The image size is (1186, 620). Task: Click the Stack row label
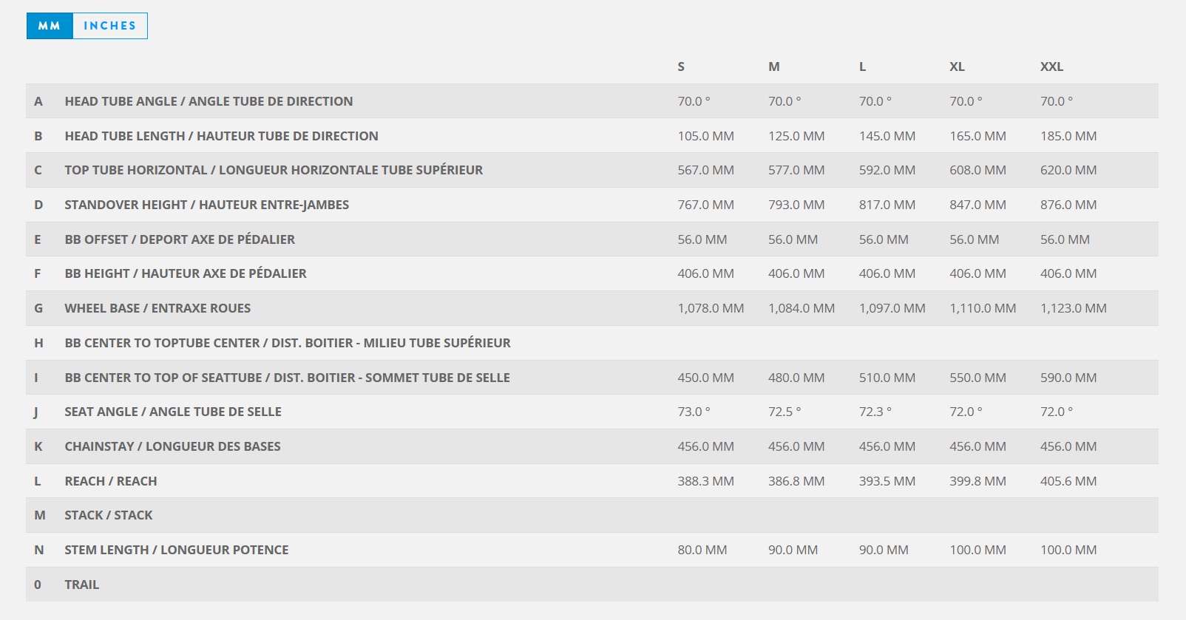point(109,515)
